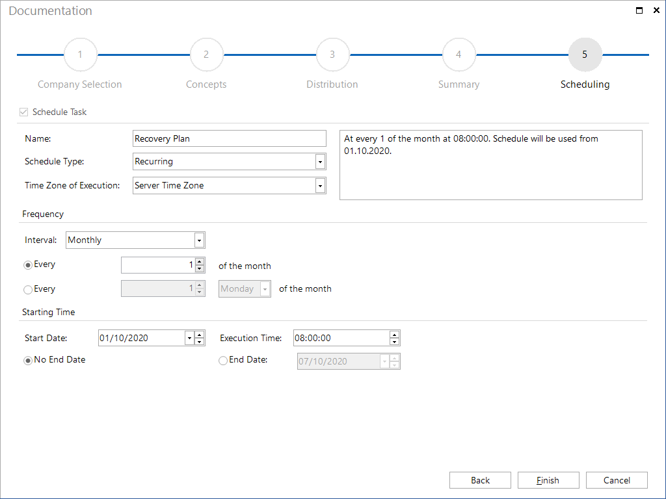Select the No End Date radio button
Image resolution: width=666 pixels, height=499 pixels.
[x=28, y=361]
